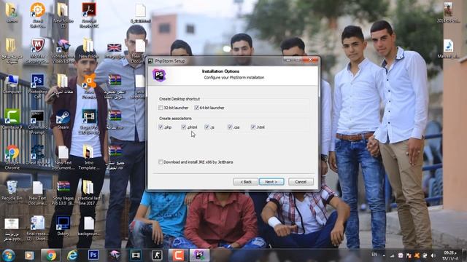
Task: Click the EN language indicator
Action: 374,255
